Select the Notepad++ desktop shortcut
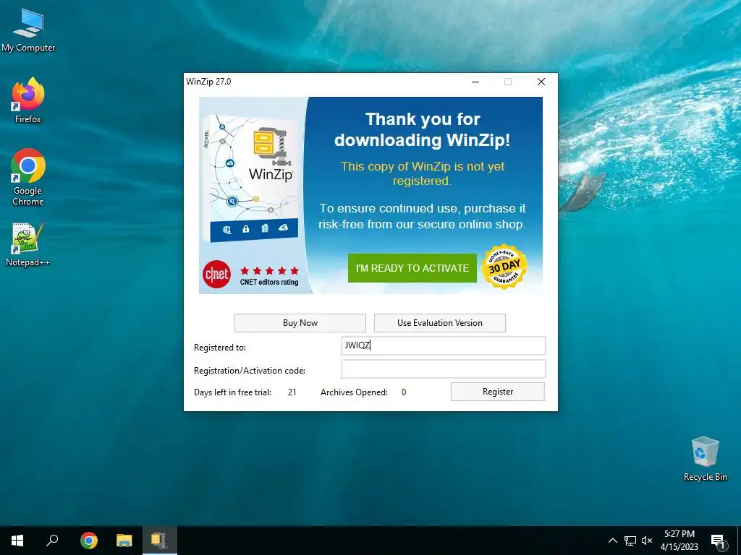Viewport: 741px width, 555px height. pos(28,244)
